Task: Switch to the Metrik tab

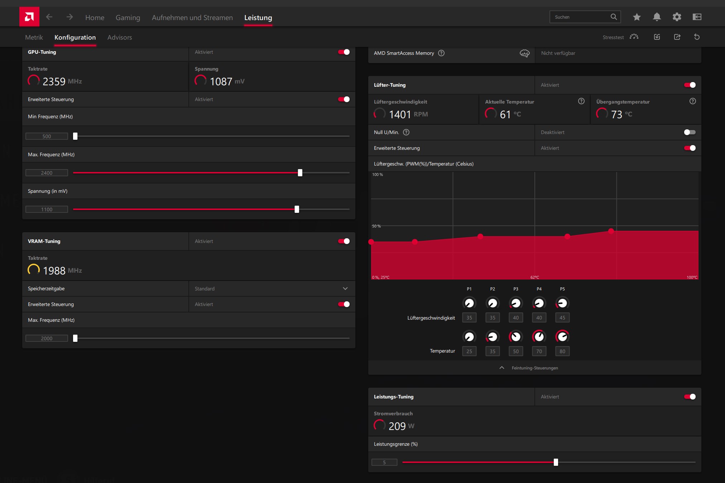Action: 34,37
